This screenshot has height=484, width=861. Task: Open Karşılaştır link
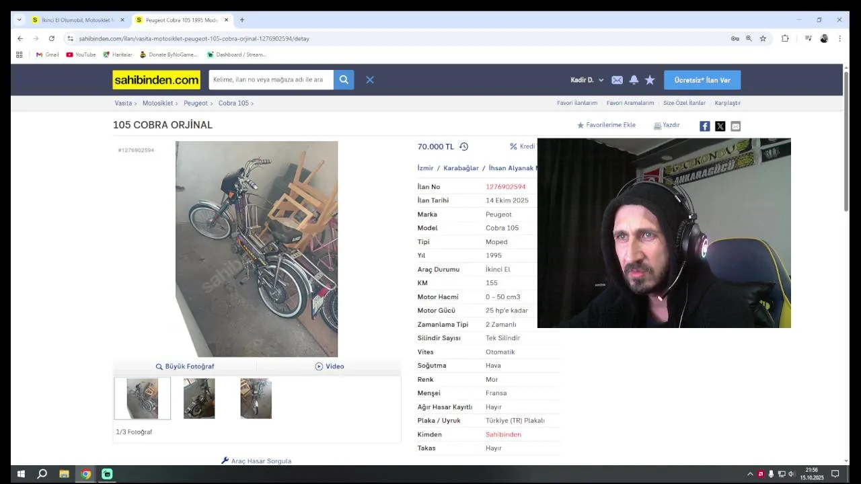[x=727, y=103]
